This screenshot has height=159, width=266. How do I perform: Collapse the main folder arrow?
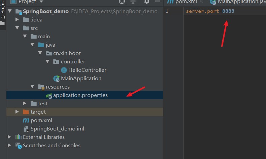pyautogui.click(x=25, y=36)
